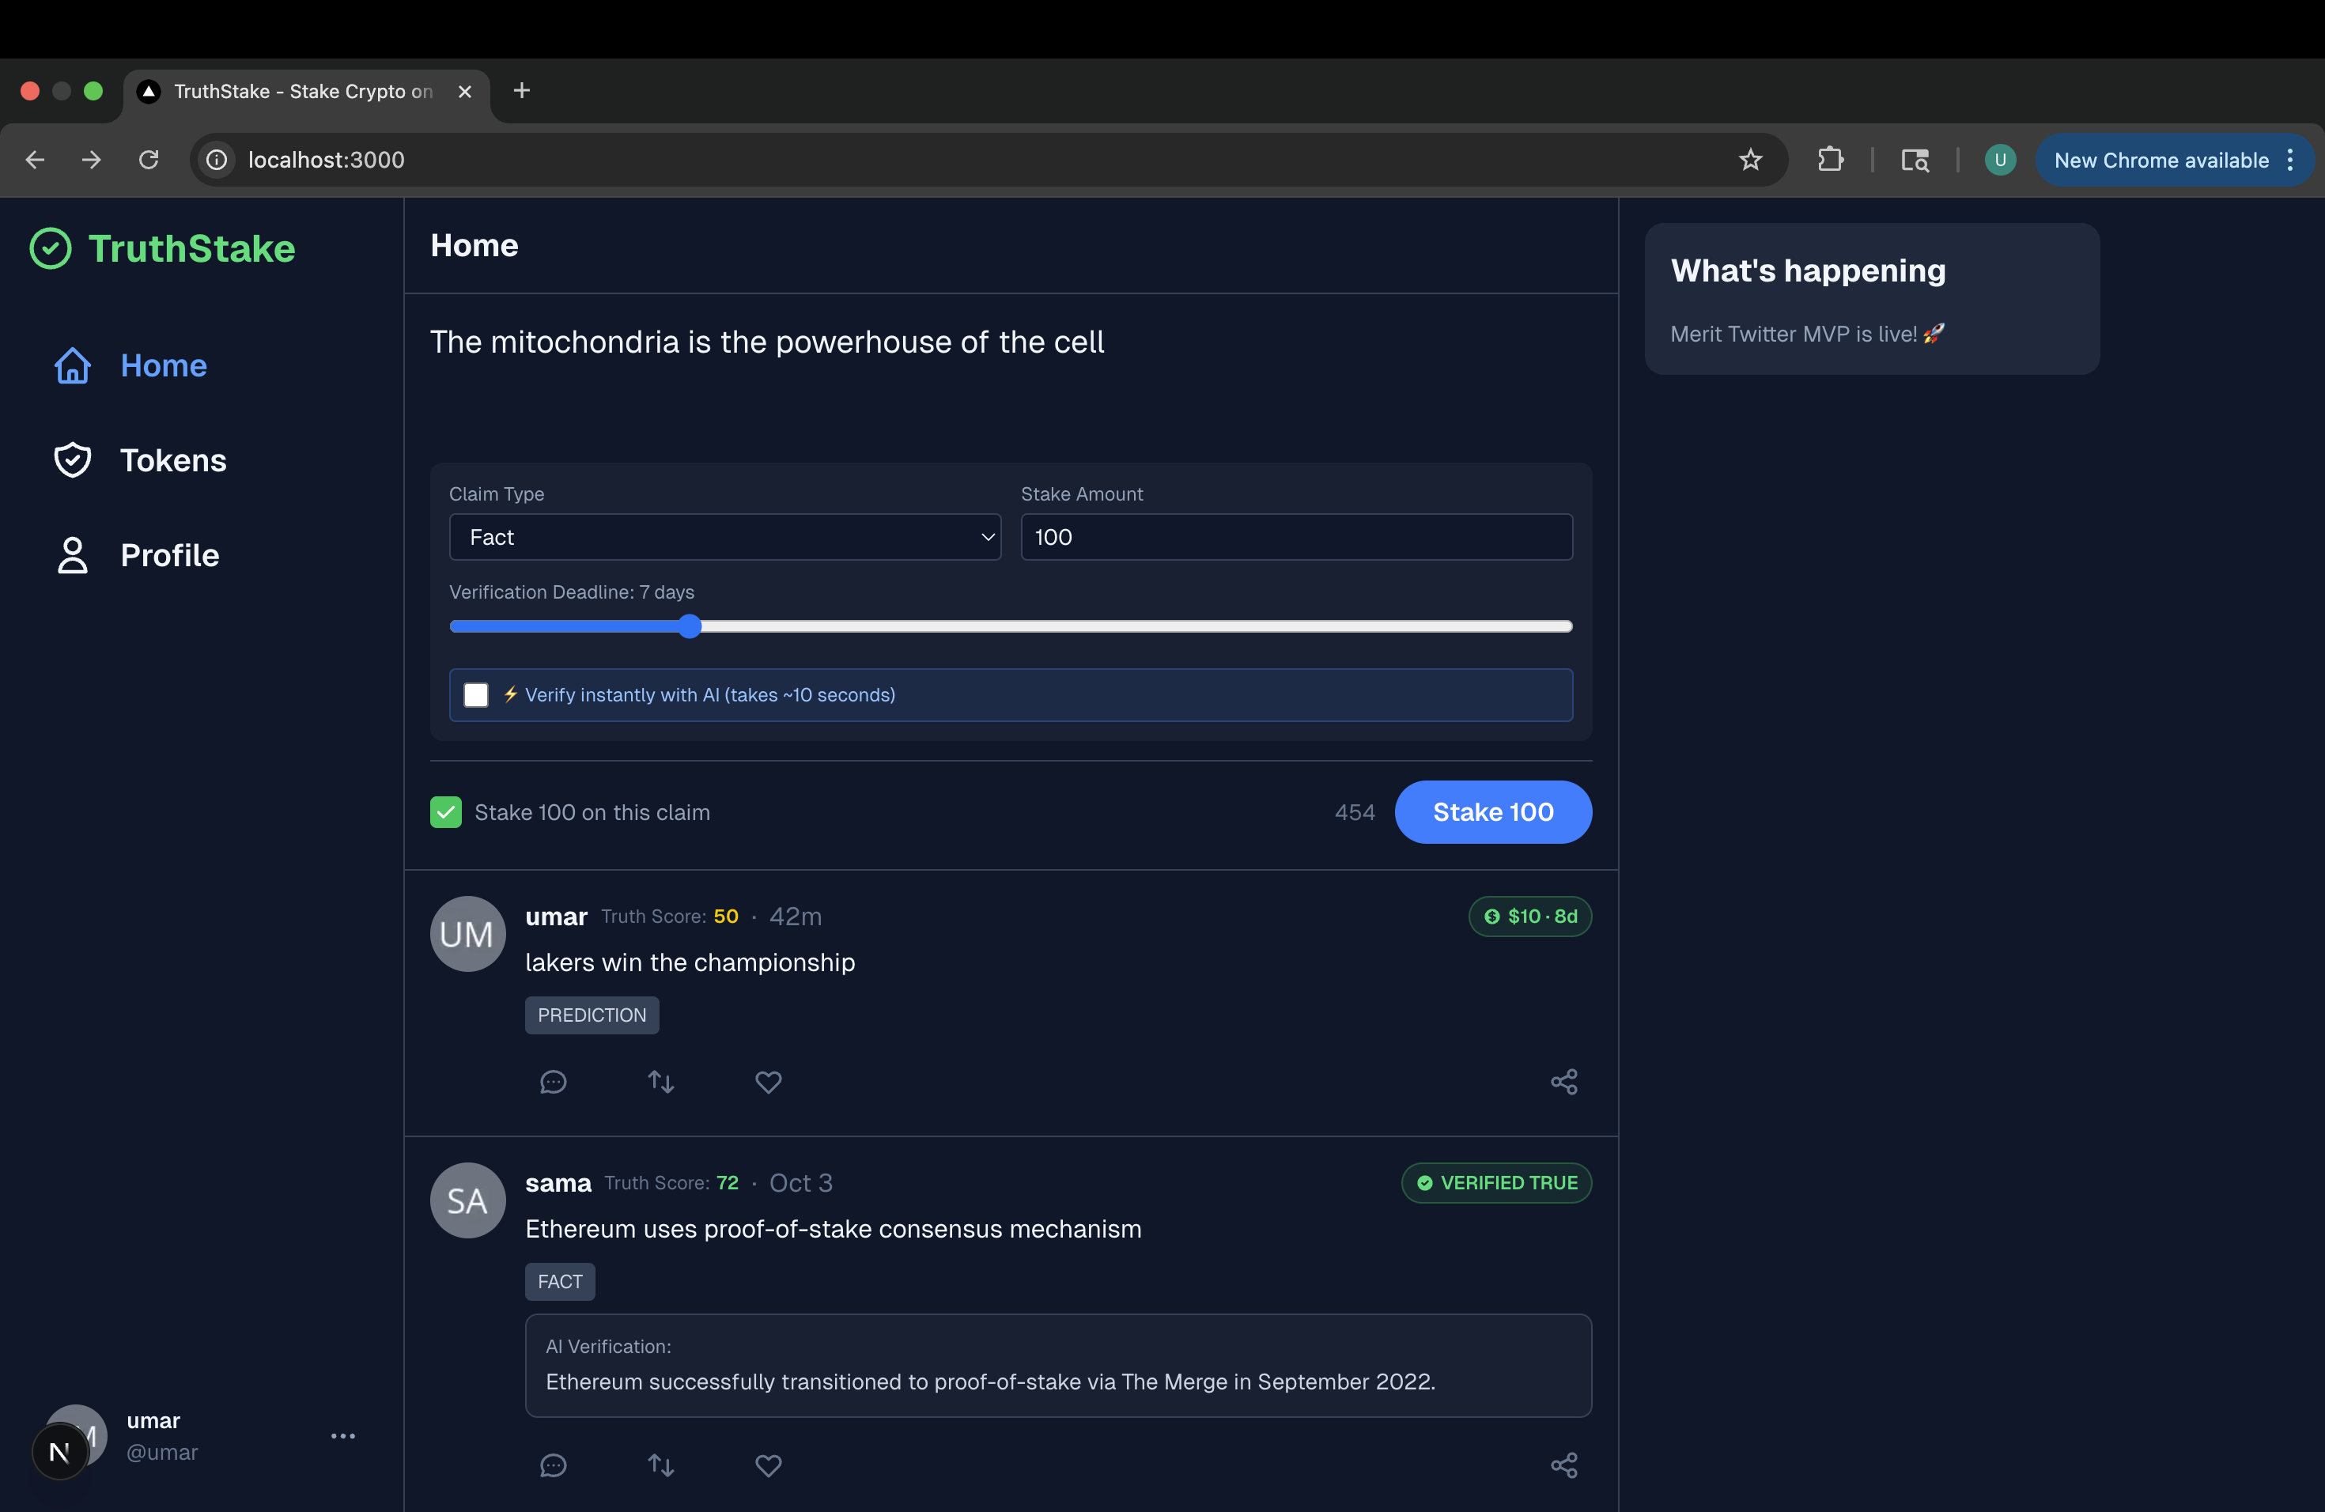Click the comment icon on the lakers post
Viewport: 2325px width, 1512px height.
tap(553, 1083)
